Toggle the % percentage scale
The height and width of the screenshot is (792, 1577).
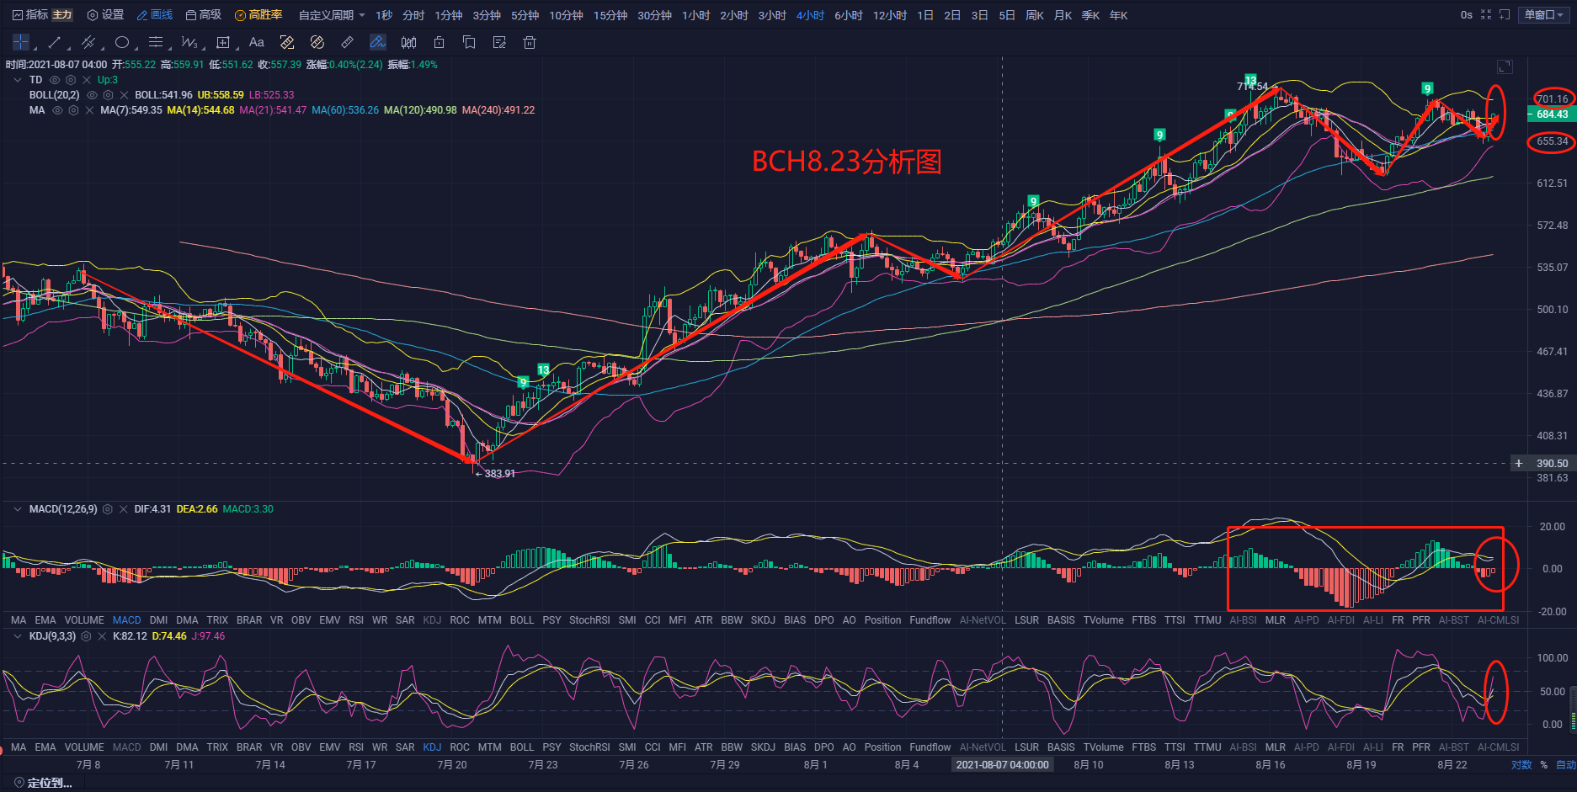pos(1544,765)
